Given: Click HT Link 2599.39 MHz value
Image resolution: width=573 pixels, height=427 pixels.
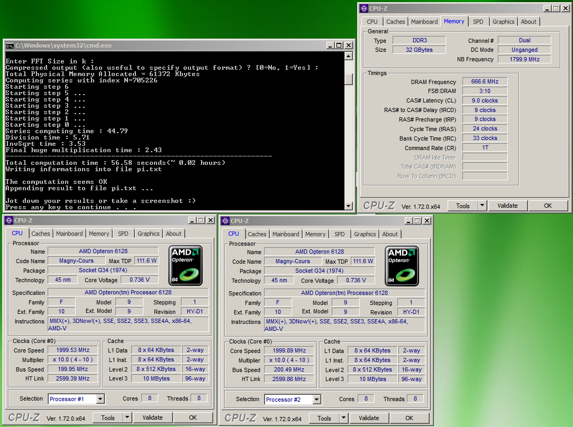Looking at the screenshot, I should tap(72, 378).
